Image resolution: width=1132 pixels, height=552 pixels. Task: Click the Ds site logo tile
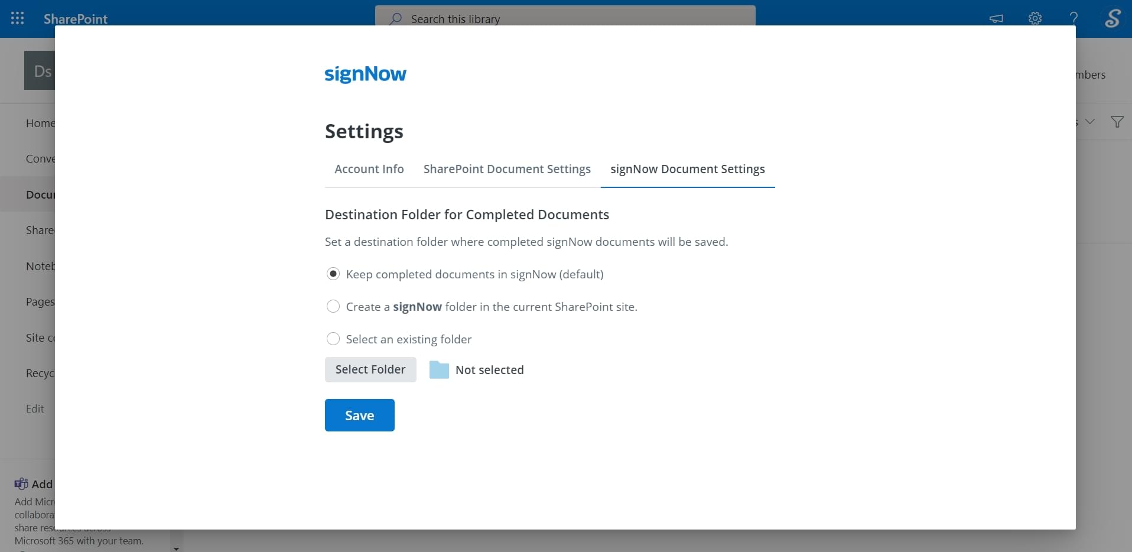coord(40,70)
